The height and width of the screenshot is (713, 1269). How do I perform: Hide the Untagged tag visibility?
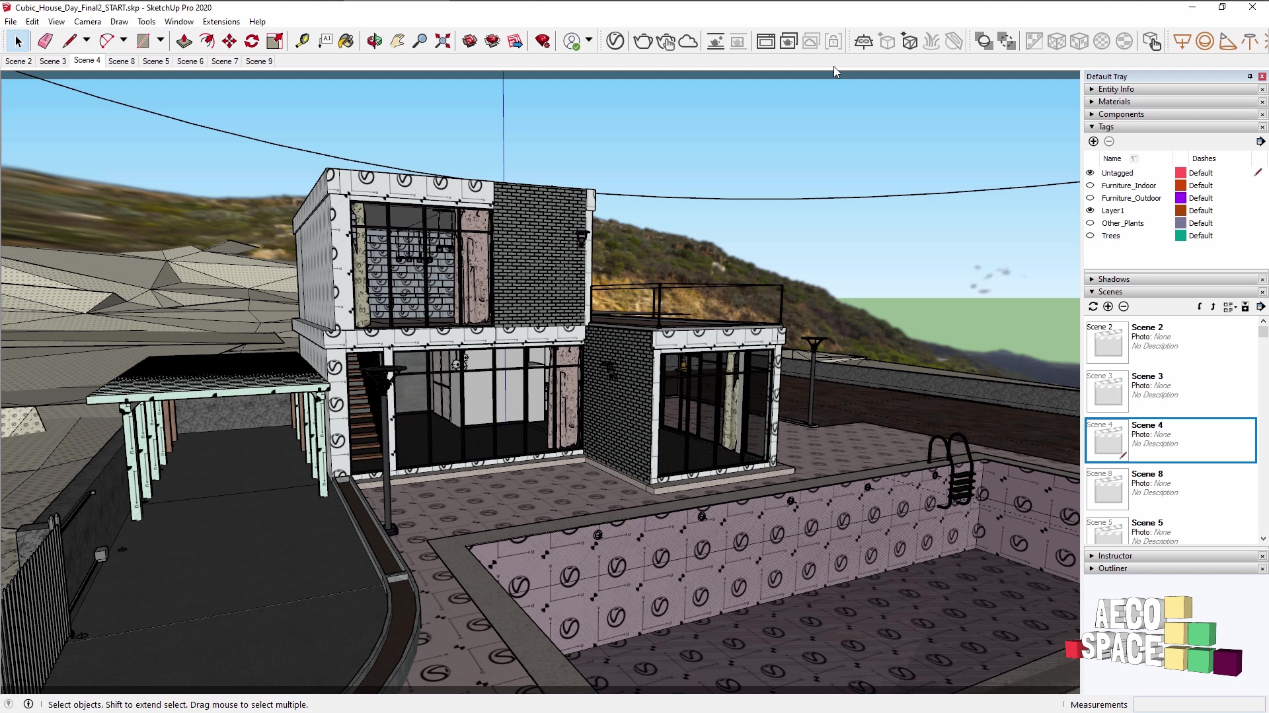(1090, 172)
